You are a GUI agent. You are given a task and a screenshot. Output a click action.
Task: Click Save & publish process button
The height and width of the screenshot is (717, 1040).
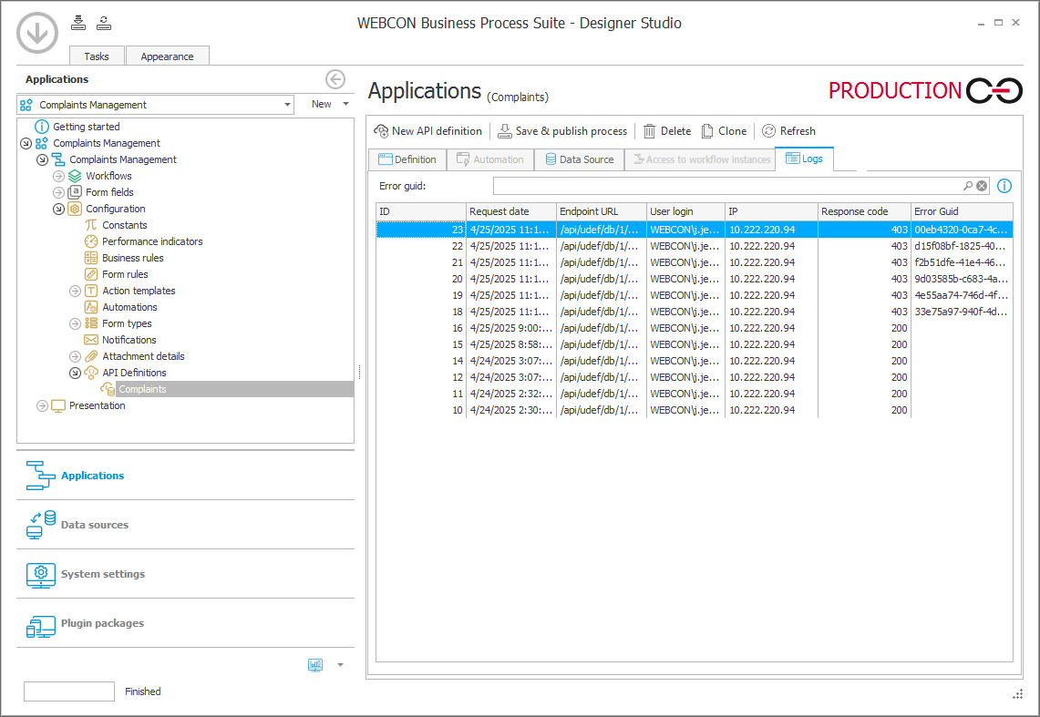pyautogui.click(x=562, y=131)
